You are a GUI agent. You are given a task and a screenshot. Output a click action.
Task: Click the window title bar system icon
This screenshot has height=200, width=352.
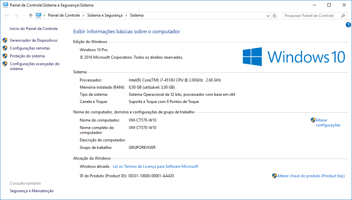pos(5,5)
